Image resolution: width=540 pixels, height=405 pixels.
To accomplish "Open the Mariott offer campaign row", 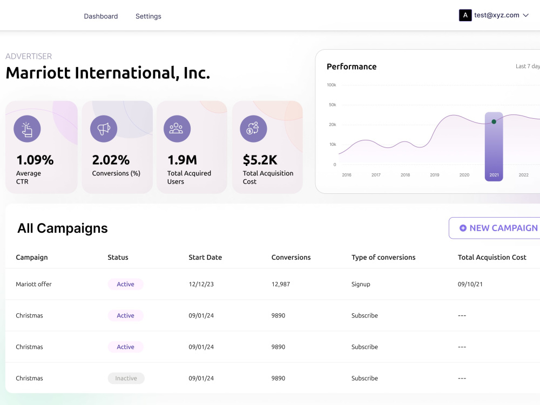I will 273,284.
